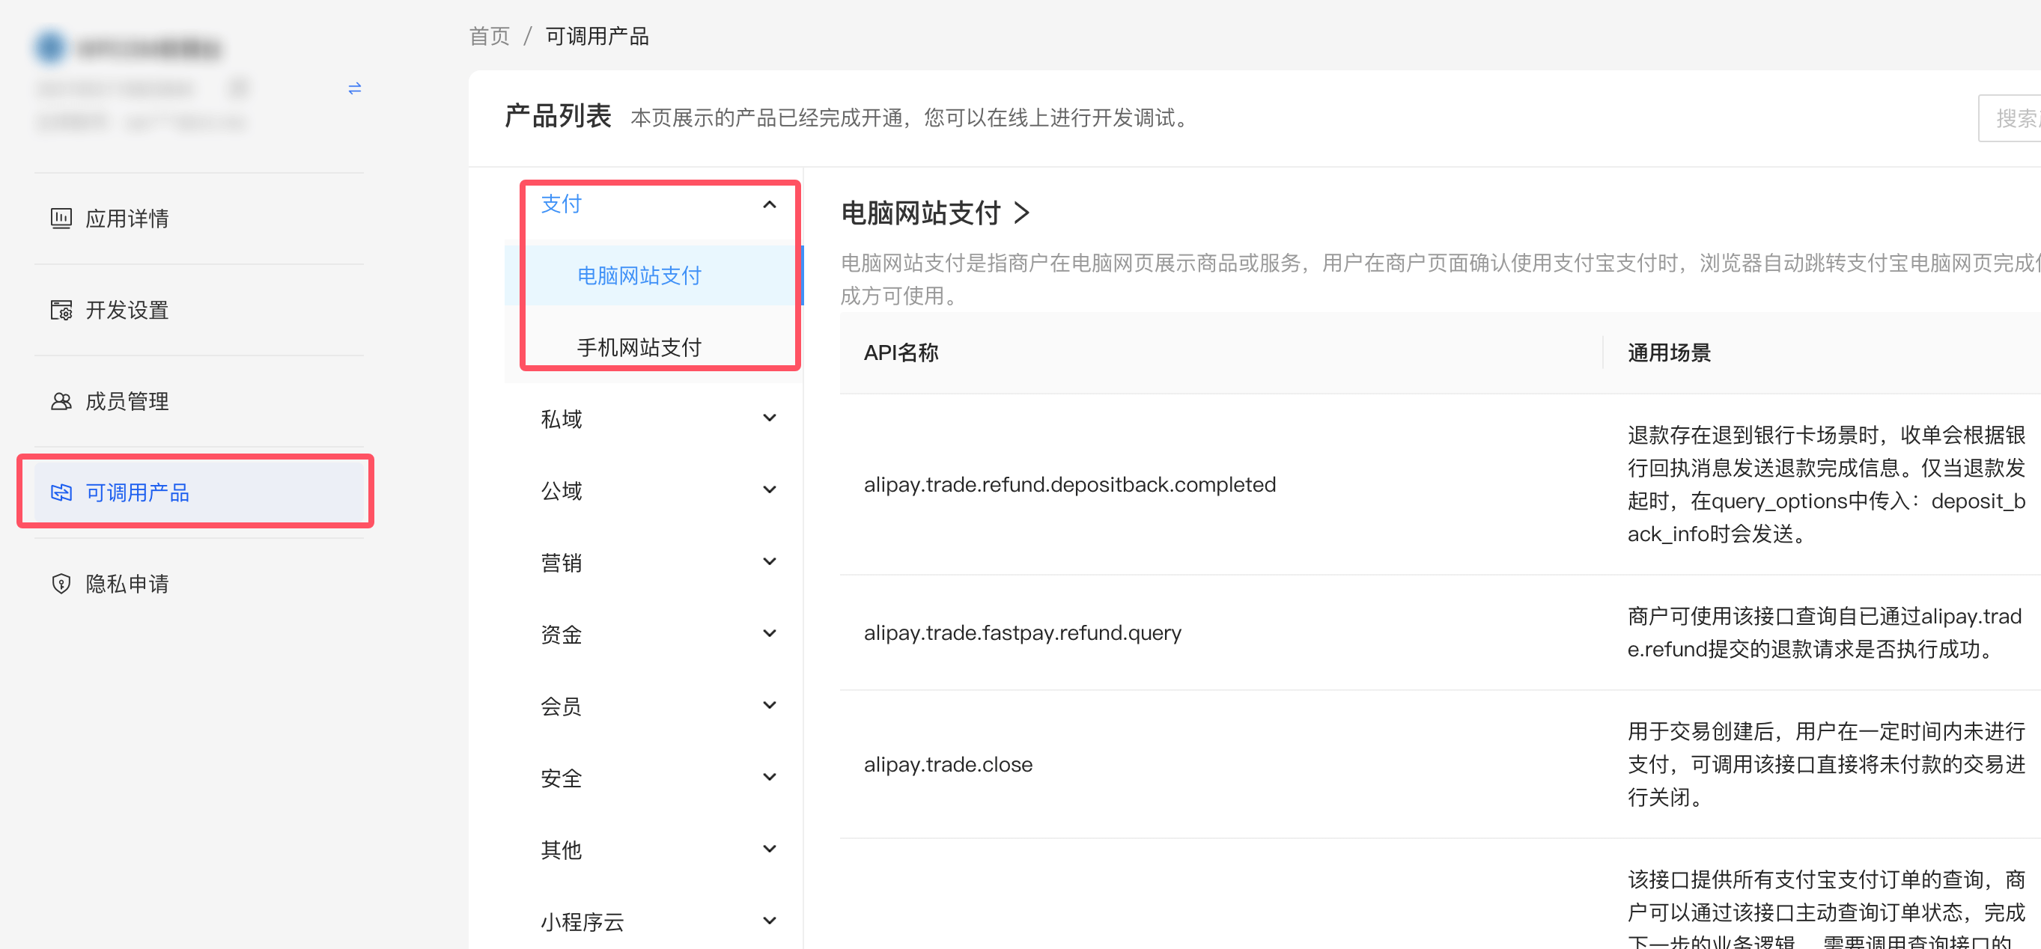Click the API名称 column header

click(x=901, y=353)
